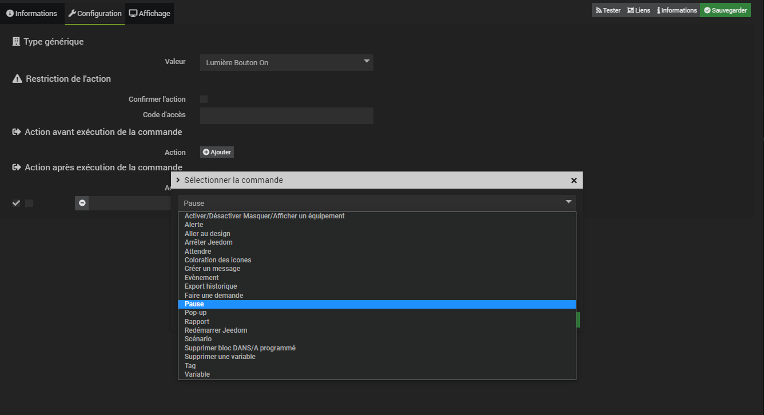Collapse the Pause command select box
764x415 pixels.
click(376, 203)
